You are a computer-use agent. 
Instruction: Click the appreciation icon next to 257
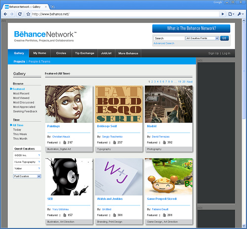[x=115, y=143]
